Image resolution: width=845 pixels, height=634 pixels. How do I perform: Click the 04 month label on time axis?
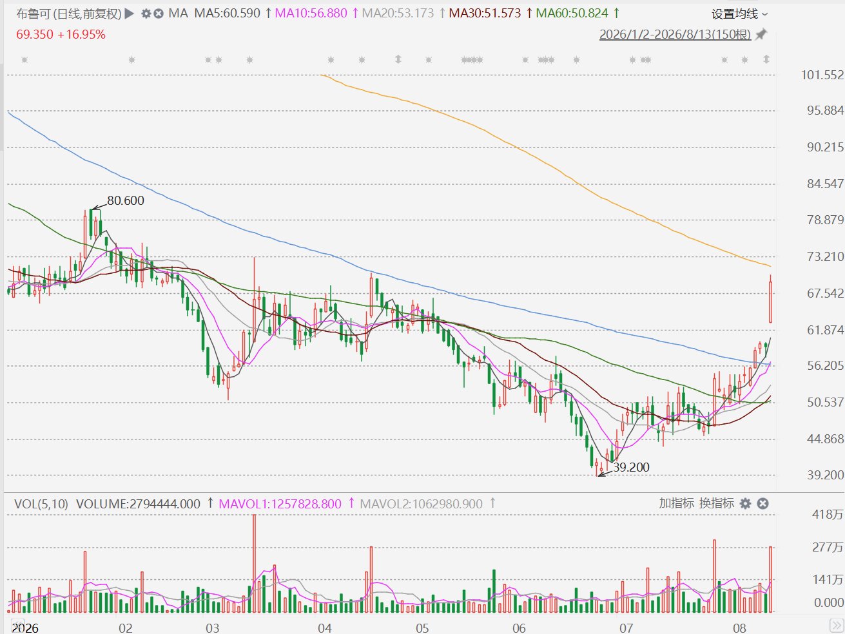coord(325,628)
